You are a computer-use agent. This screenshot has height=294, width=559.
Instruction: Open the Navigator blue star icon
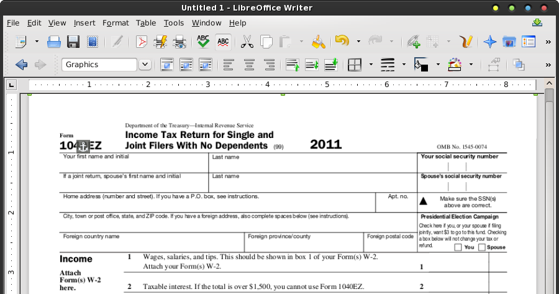[x=490, y=42]
